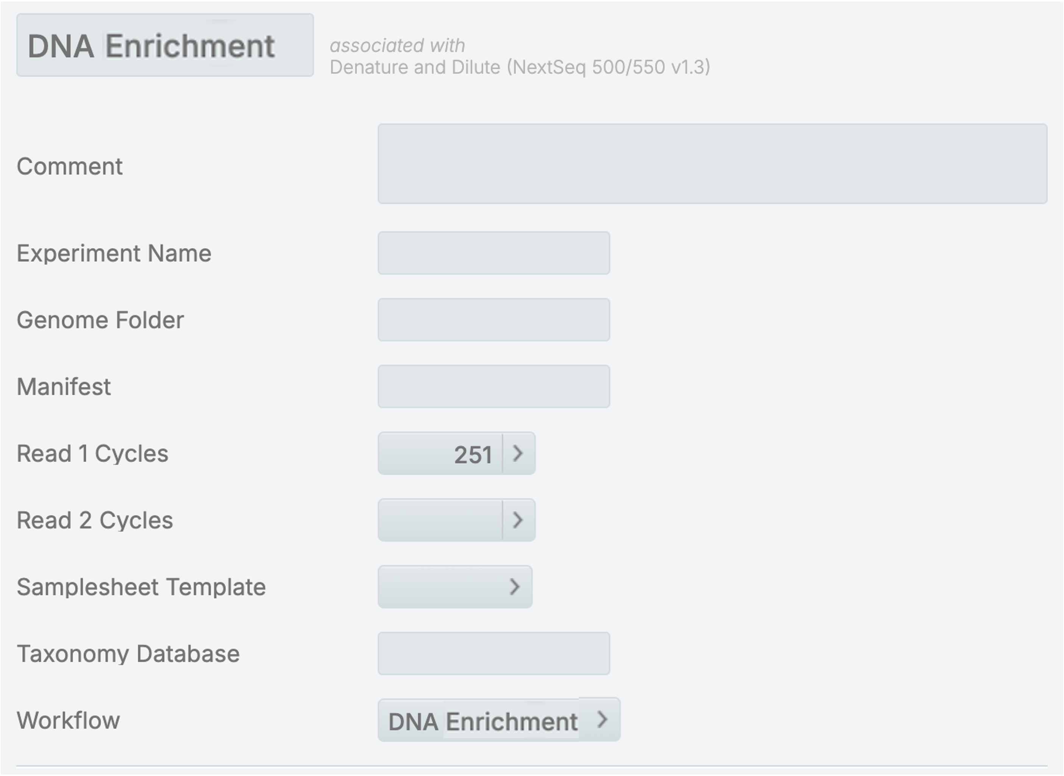The height and width of the screenshot is (776, 1064).
Task: Click the Workflow label
Action: 68,721
